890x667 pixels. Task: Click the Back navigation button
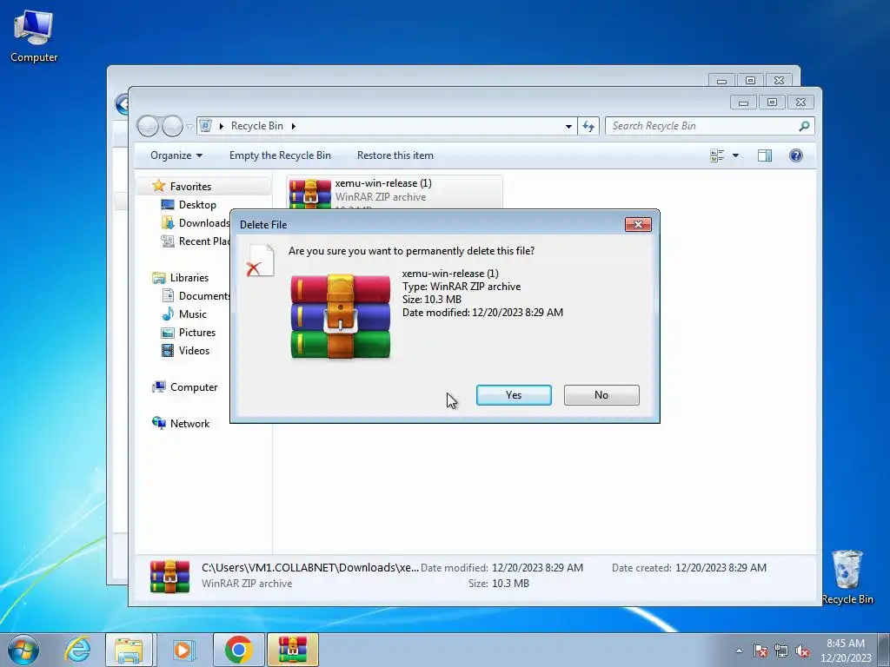pos(148,126)
